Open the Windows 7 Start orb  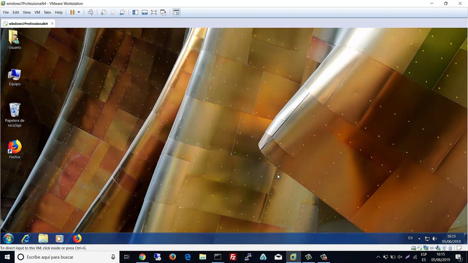[8, 239]
